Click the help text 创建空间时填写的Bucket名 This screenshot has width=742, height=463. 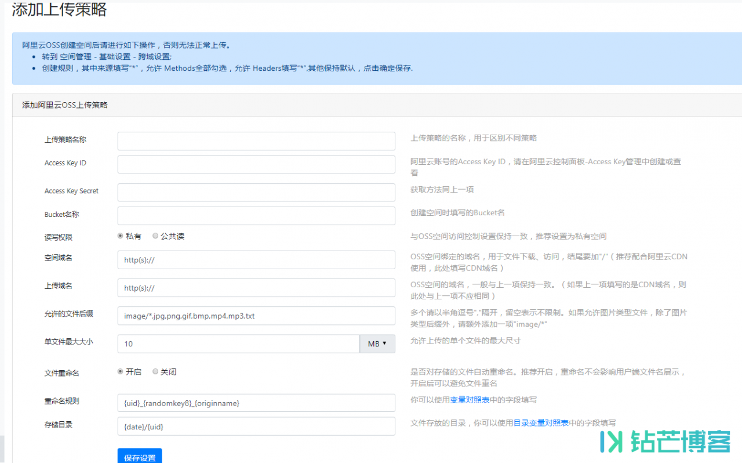click(457, 213)
